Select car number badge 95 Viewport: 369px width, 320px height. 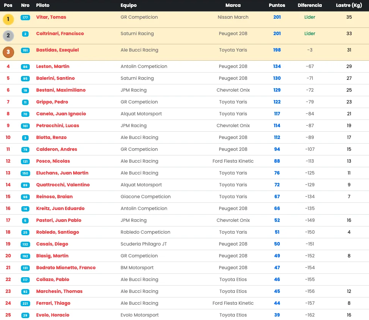coord(25,79)
